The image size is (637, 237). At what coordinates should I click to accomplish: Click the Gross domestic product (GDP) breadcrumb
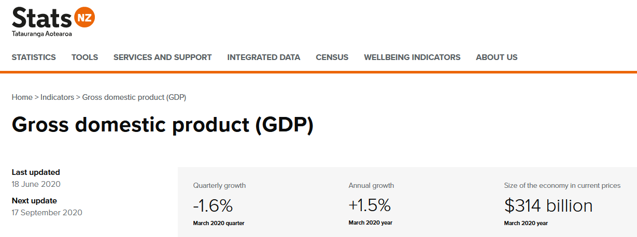tap(134, 97)
